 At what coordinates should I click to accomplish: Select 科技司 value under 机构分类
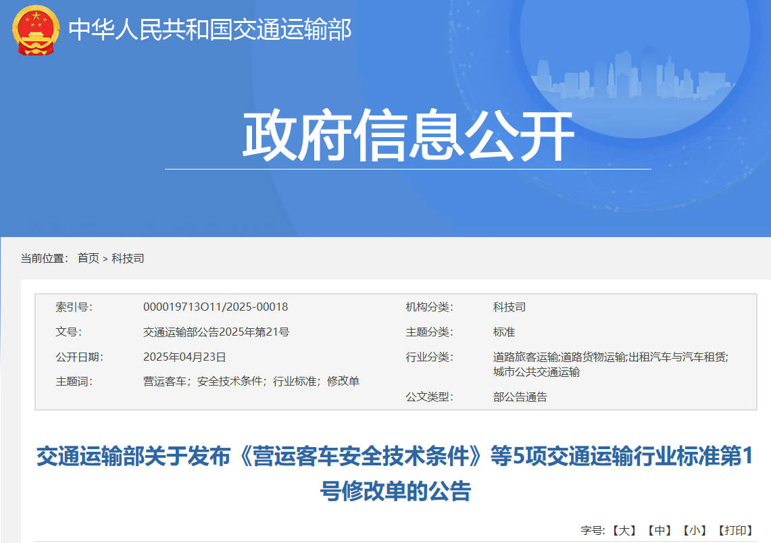point(509,307)
